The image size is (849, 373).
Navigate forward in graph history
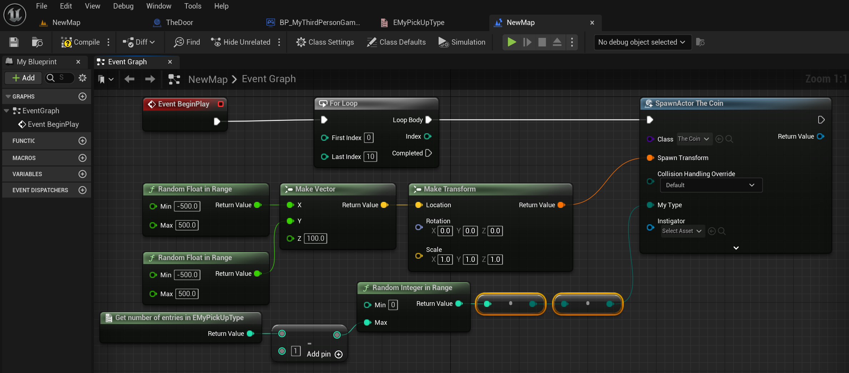(150, 79)
